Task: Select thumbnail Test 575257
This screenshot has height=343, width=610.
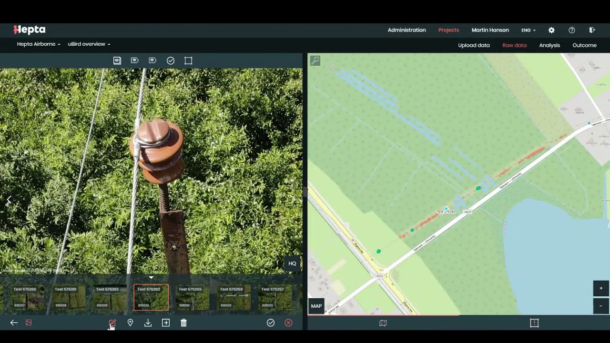Action: (x=275, y=297)
